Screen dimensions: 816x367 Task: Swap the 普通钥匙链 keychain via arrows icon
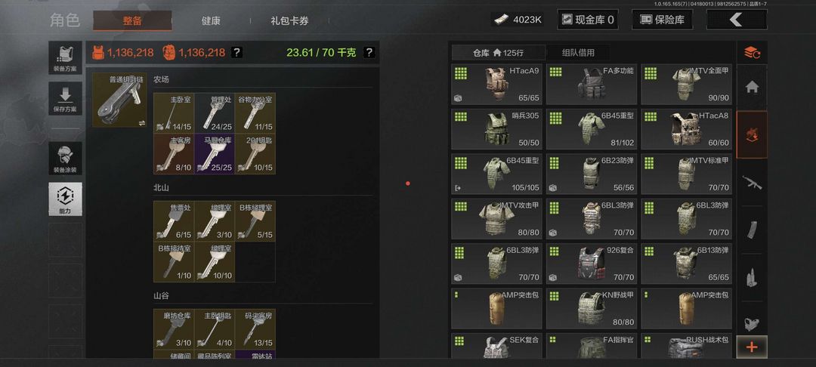click(x=142, y=122)
